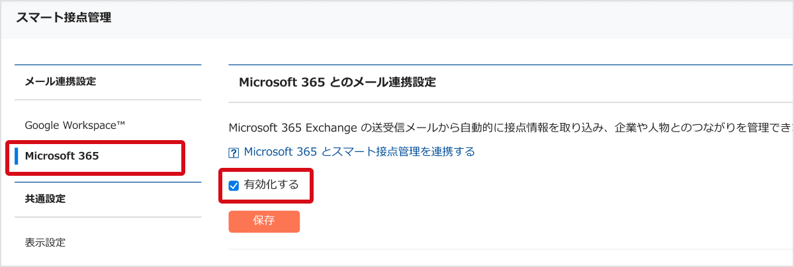Open the Microsoft 365 とスマート接点管理を連携する link
This screenshot has width=794, height=267.
point(359,152)
